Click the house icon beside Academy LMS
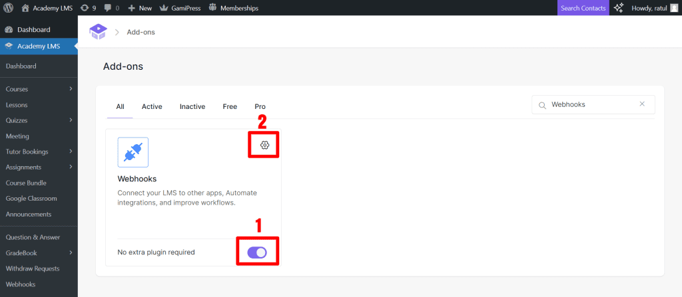 pyautogui.click(x=25, y=8)
